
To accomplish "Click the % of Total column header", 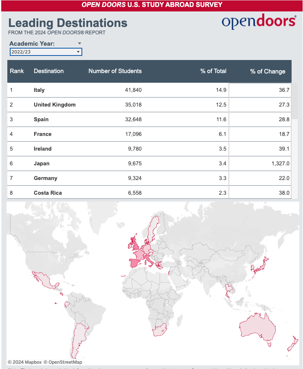I will (x=213, y=71).
